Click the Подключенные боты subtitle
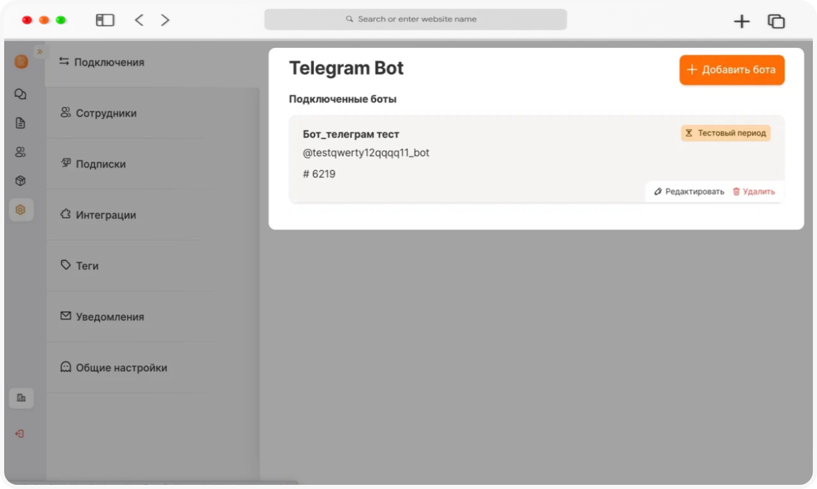Screen dimensions: 817x489 342,99
